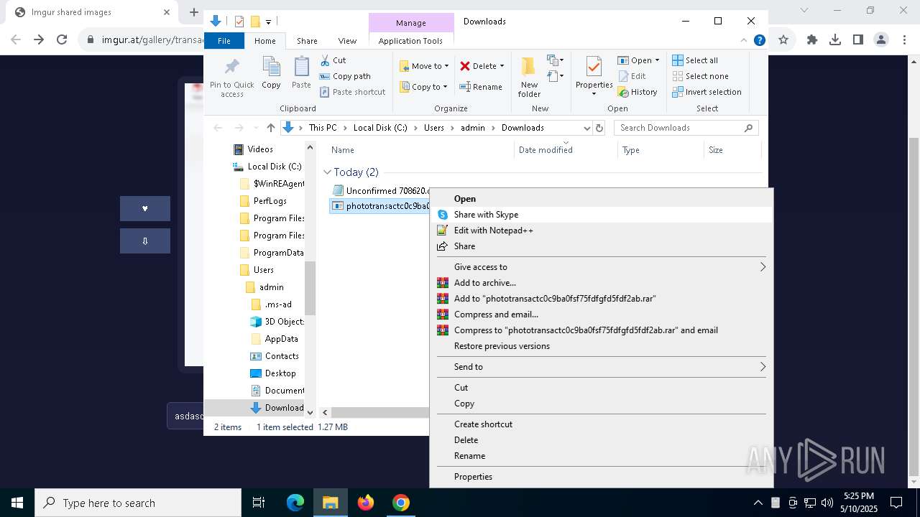Viewport: 920px width, 517px height.
Task: Click Local Disk (C:) in the address bar
Action: pyautogui.click(x=380, y=128)
